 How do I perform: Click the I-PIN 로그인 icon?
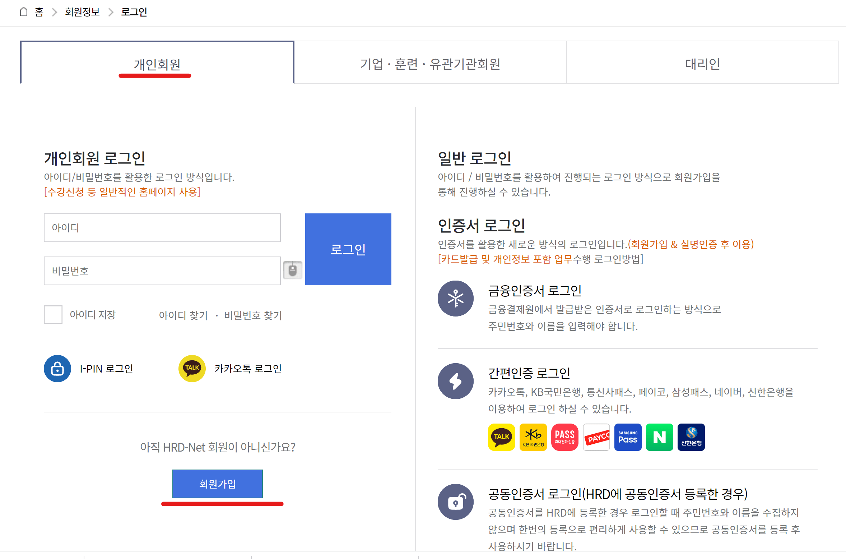point(57,368)
